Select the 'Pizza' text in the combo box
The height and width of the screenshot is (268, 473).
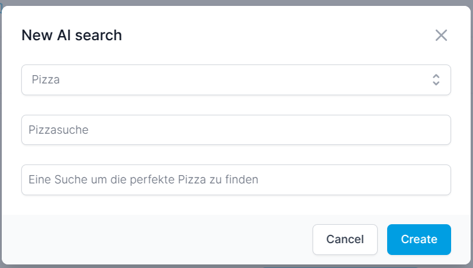coord(46,80)
